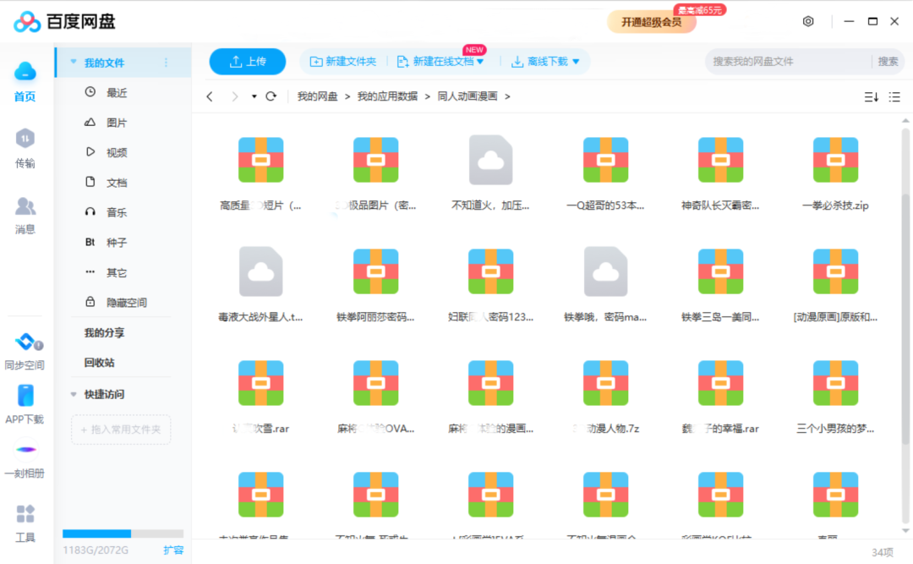The image size is (913, 564).
Task: Click the trailing breadcrumb chevron
Action: click(507, 96)
